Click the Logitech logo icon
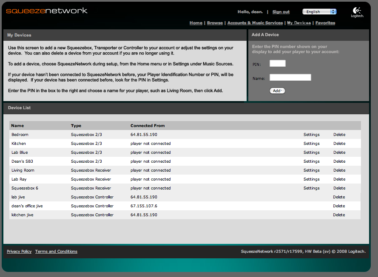 357,11
